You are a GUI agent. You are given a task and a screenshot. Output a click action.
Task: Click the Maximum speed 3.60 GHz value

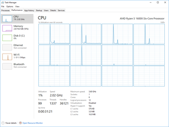tap(92, 92)
